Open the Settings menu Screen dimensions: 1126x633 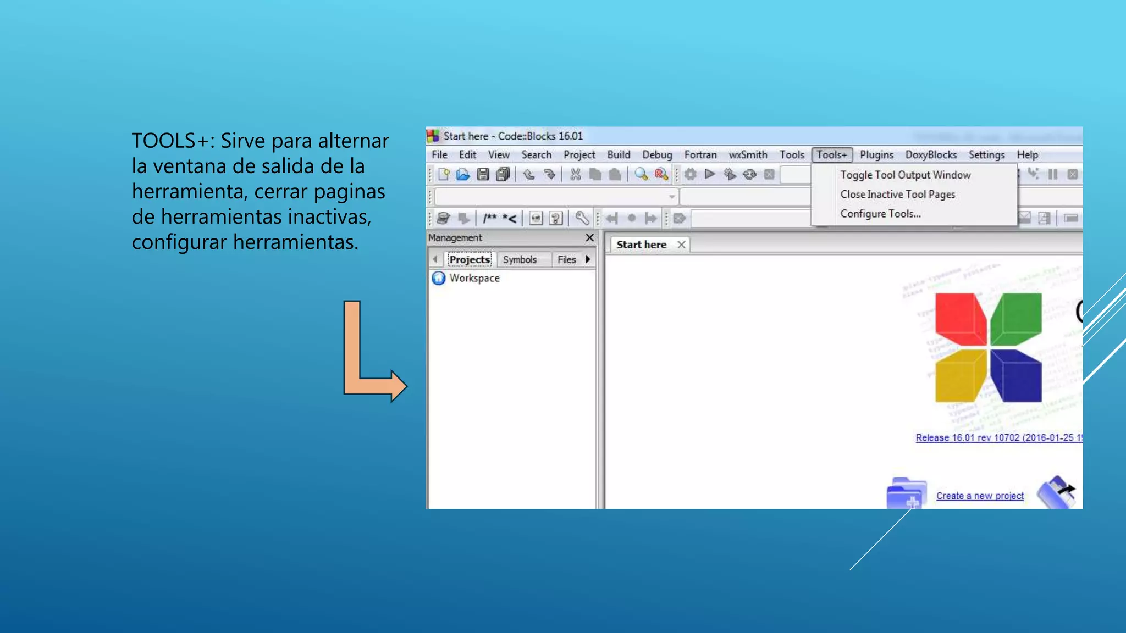tap(986, 155)
